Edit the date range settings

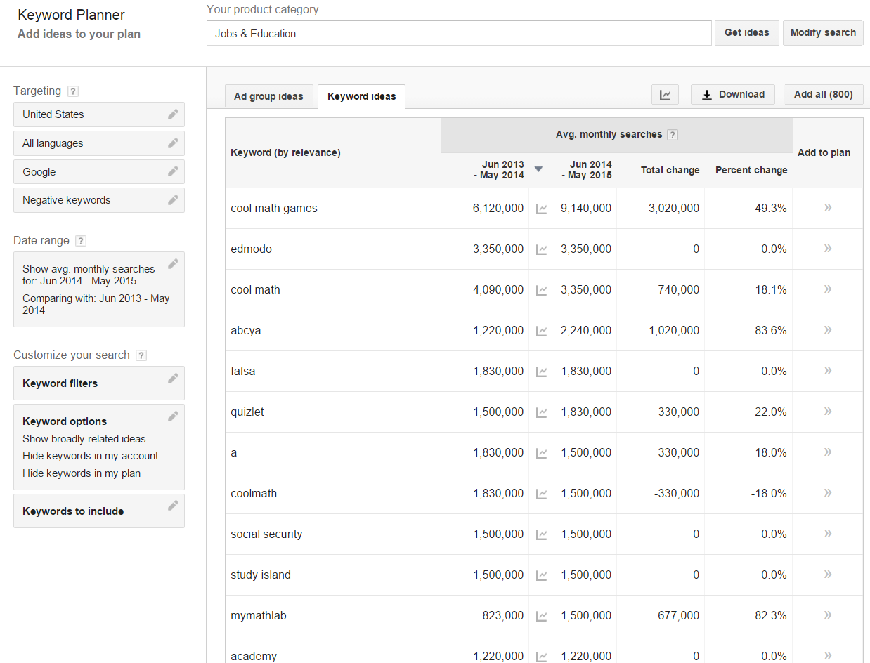pos(173,264)
